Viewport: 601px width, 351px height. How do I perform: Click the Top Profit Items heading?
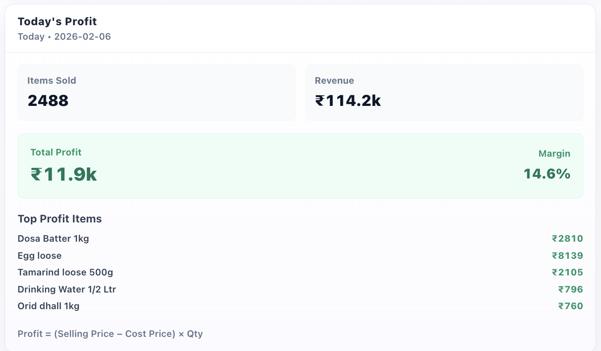(60, 219)
